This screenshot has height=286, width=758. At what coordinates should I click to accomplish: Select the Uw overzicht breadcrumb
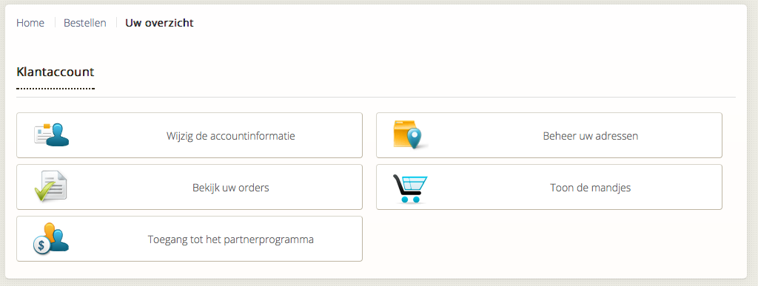(x=160, y=23)
